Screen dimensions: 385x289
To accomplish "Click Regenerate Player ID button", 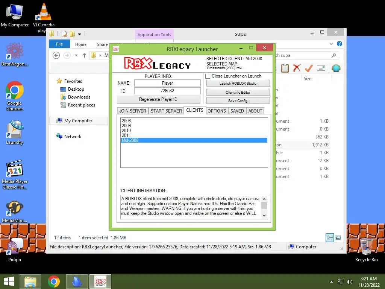I will [158, 99].
